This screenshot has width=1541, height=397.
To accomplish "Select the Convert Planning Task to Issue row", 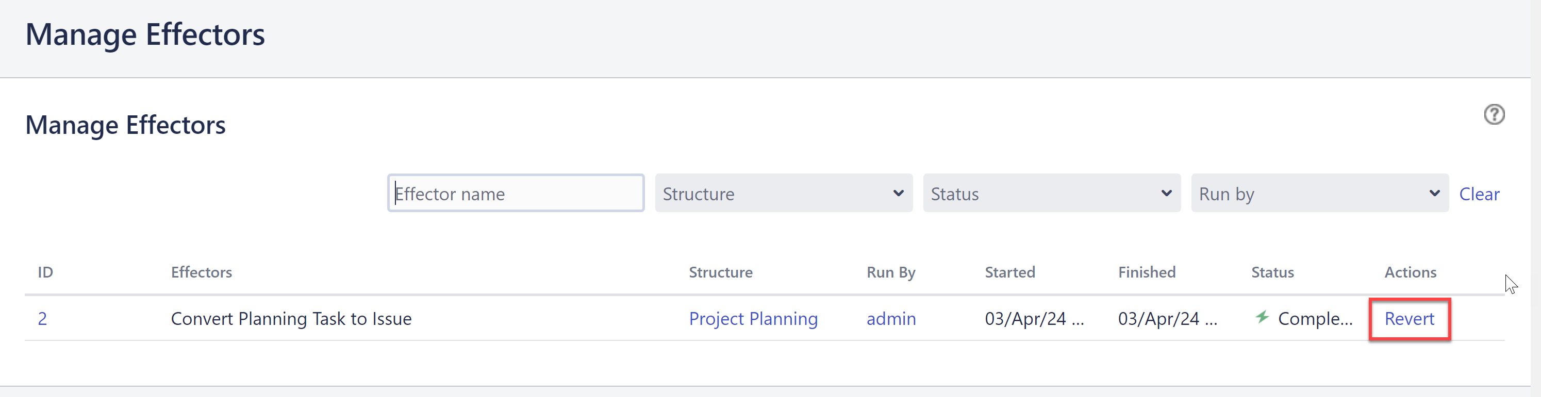I will (x=291, y=319).
